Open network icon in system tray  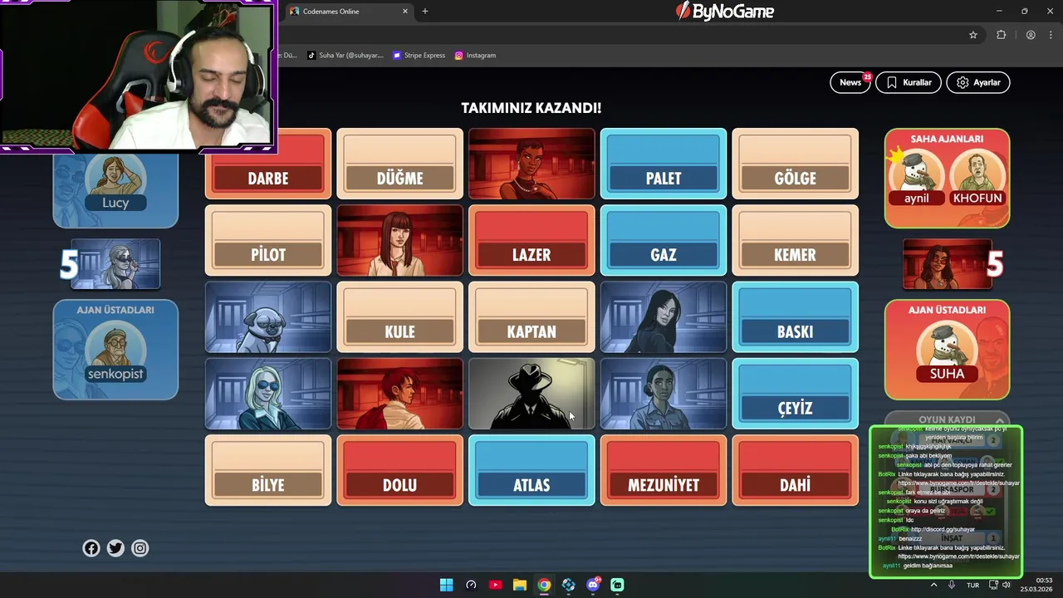coord(993,585)
